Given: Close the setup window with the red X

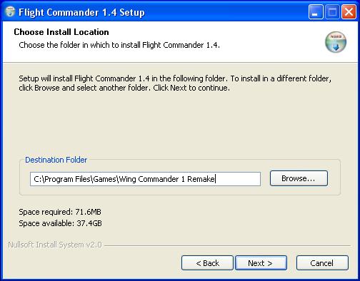Looking at the screenshot, I should pyautogui.click(x=349, y=12).
